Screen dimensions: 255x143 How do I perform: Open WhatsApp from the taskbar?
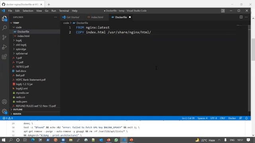(x=116, y=140)
